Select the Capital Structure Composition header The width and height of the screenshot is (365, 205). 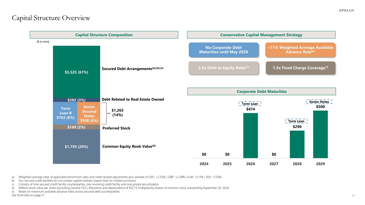104,35
